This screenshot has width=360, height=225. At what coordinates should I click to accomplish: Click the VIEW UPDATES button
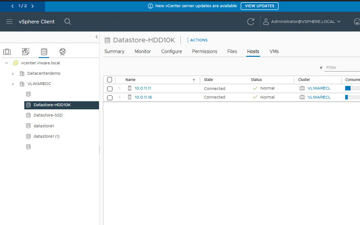(x=260, y=6)
